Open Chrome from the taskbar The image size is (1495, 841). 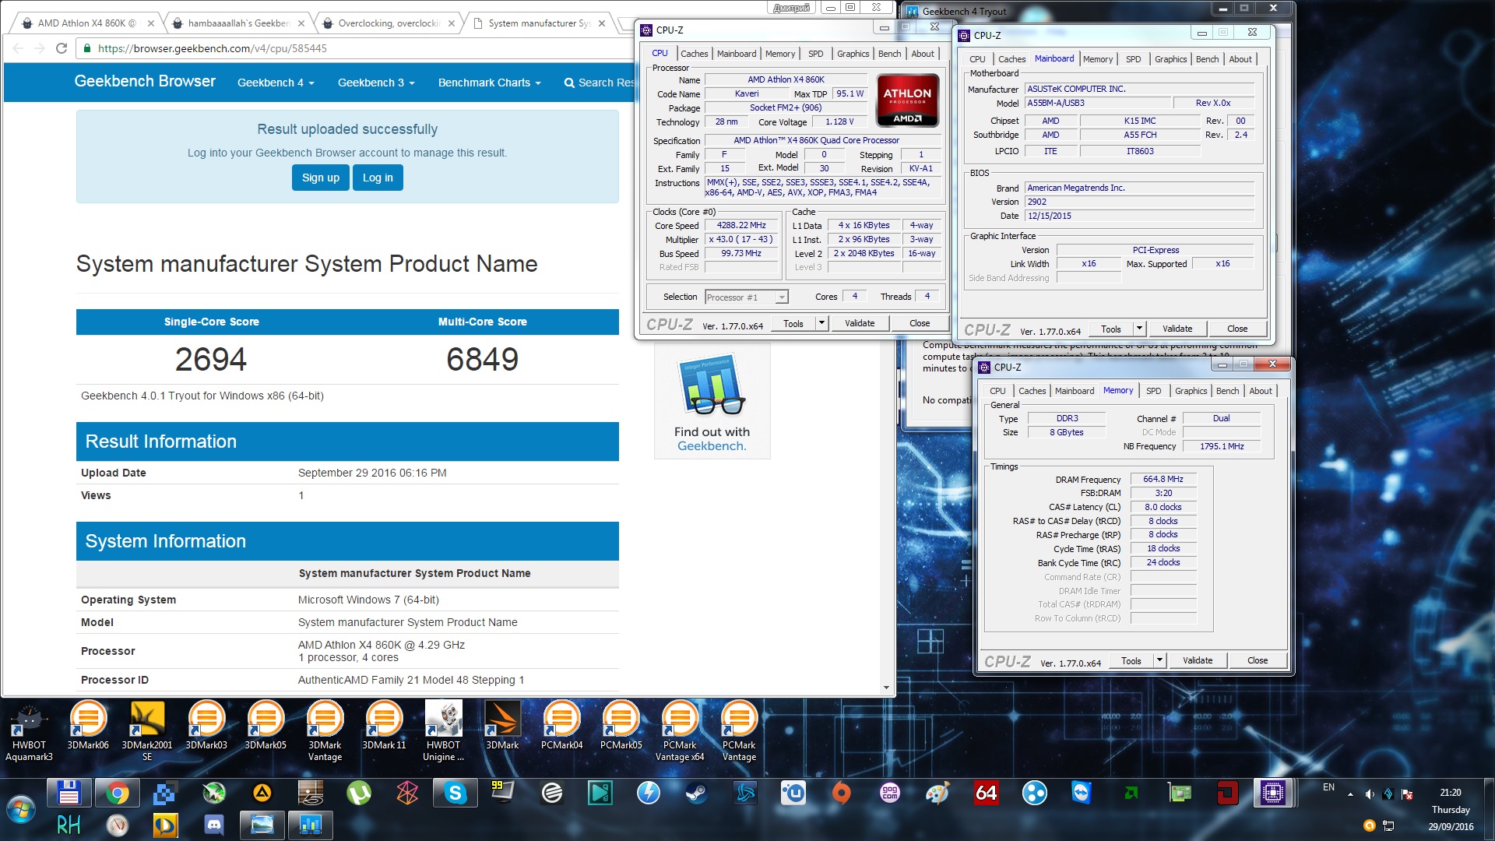118,793
